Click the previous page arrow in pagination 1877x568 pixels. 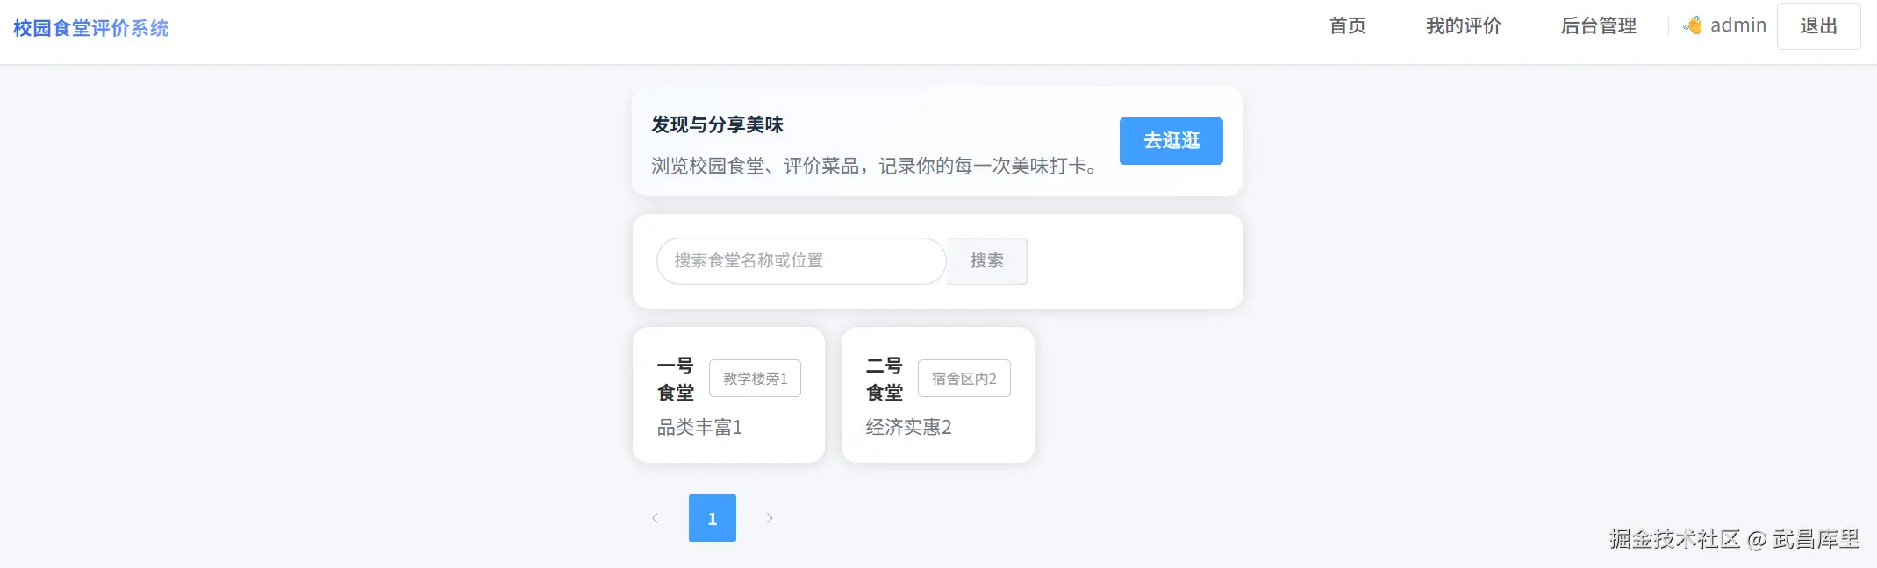(655, 518)
